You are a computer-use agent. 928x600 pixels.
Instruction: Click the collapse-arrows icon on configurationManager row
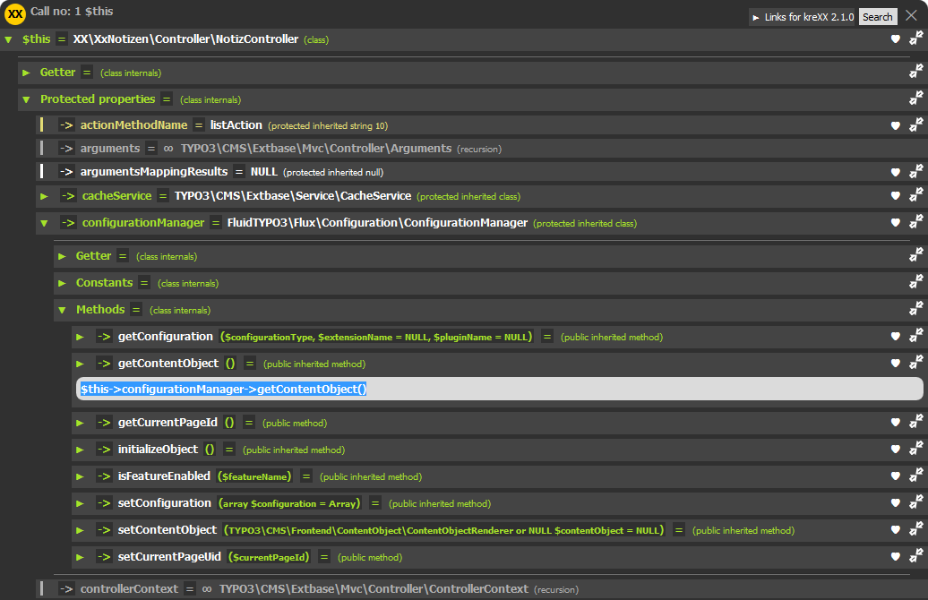click(x=915, y=221)
